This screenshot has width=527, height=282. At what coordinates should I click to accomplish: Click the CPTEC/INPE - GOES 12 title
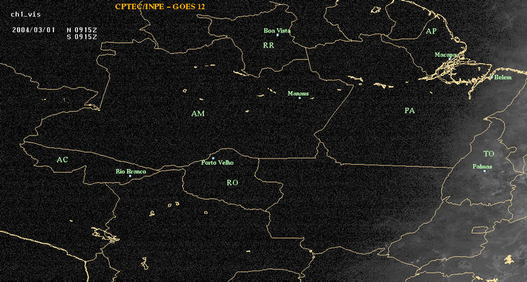pos(160,6)
